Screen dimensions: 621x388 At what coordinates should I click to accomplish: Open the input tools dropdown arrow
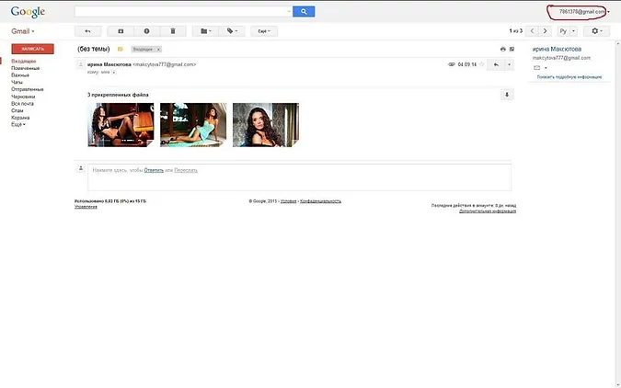(x=573, y=31)
